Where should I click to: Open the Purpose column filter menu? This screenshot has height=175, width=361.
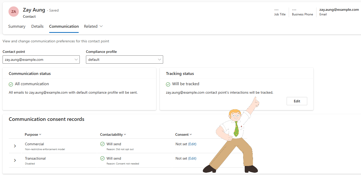pos(40,134)
